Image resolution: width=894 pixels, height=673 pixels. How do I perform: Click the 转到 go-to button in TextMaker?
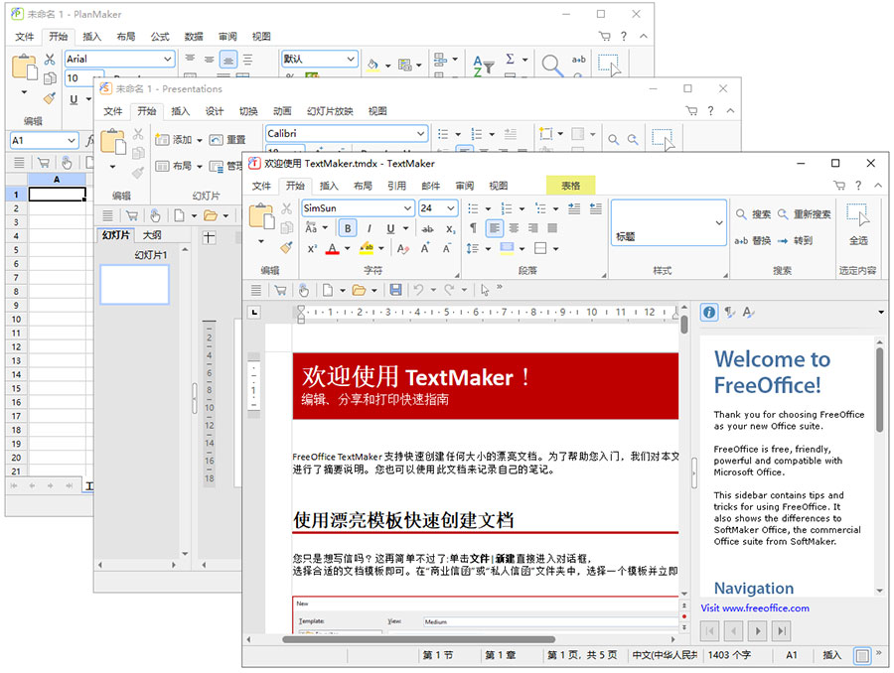point(795,240)
